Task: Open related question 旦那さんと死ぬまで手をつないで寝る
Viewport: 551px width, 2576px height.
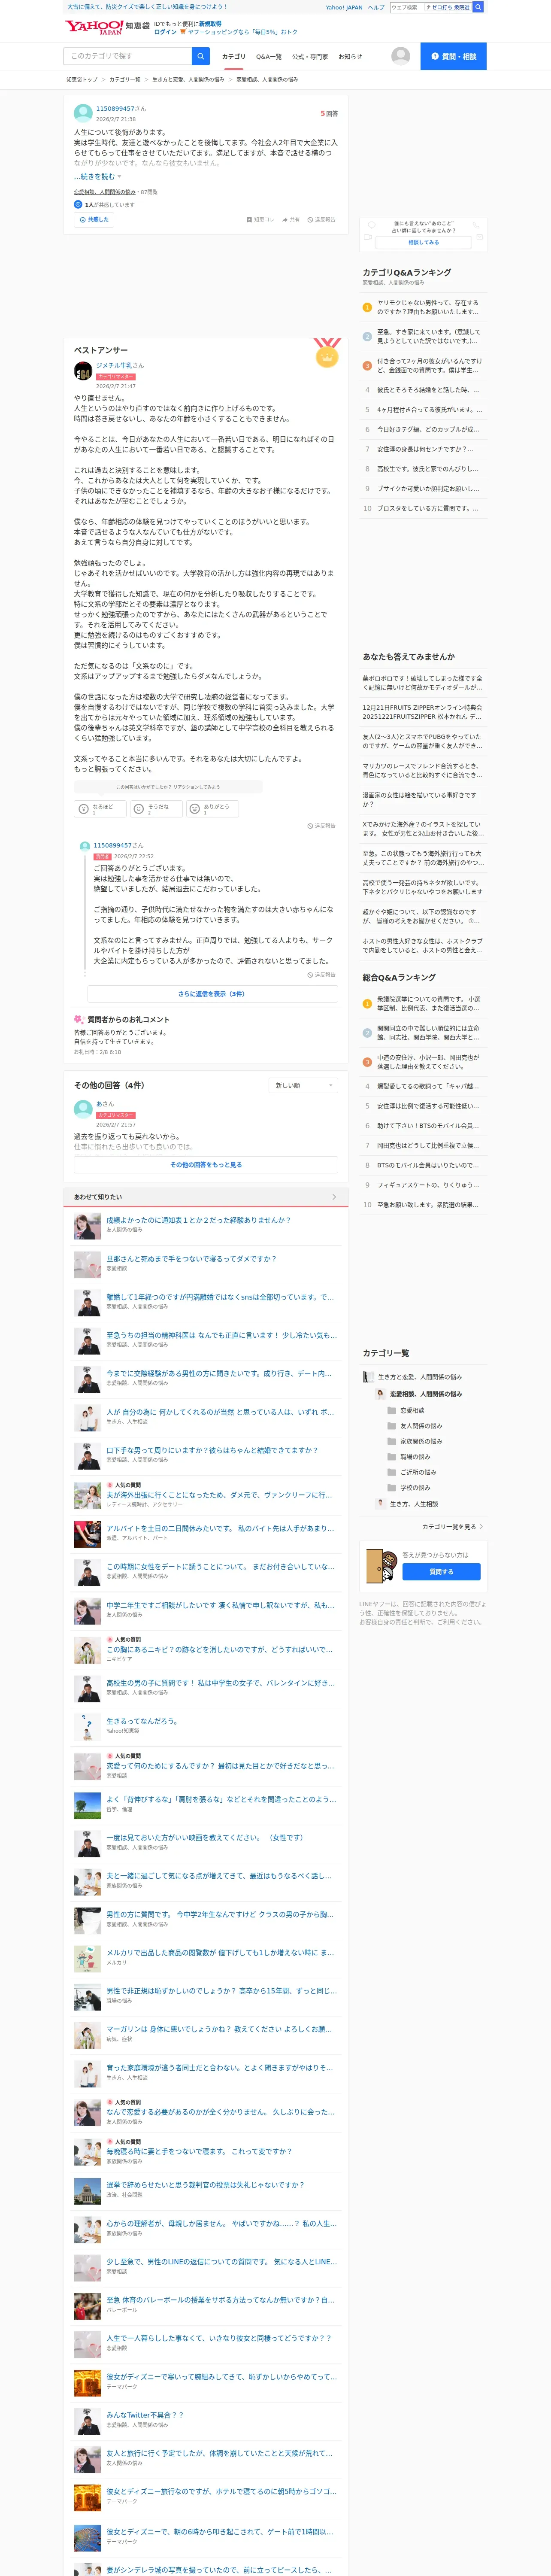Action: 192,1259
